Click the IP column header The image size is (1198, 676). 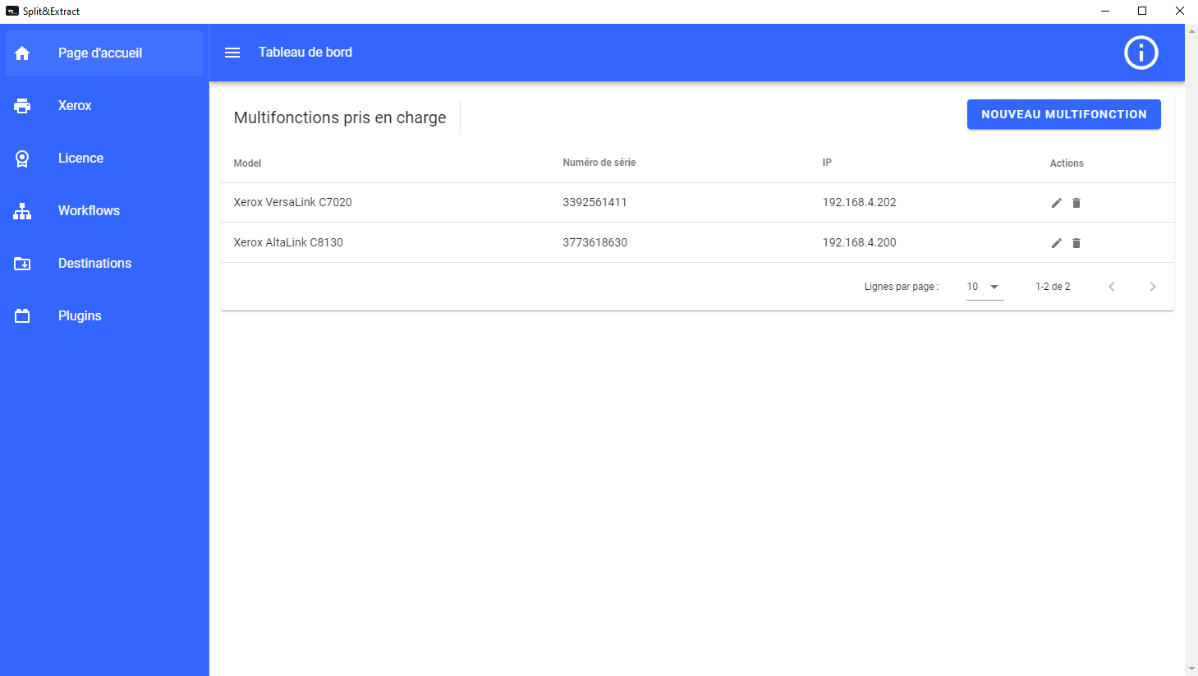point(827,163)
